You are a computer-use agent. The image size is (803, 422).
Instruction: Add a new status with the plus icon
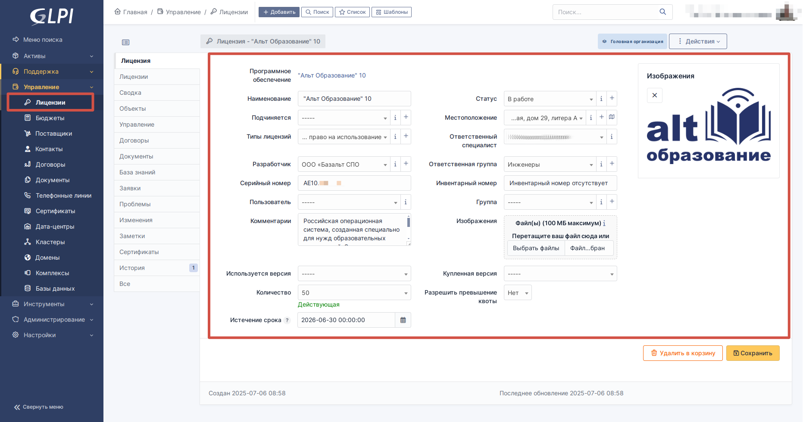pyautogui.click(x=612, y=99)
